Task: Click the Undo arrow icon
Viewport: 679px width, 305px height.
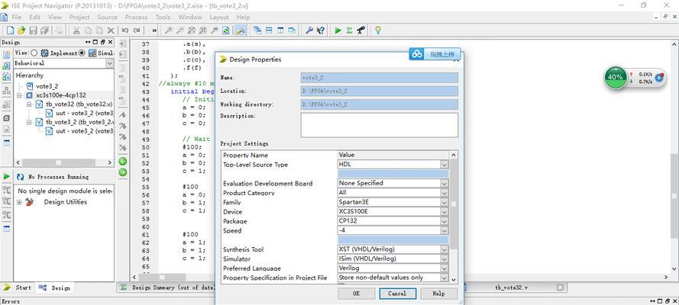Action: pyautogui.click(x=125, y=30)
